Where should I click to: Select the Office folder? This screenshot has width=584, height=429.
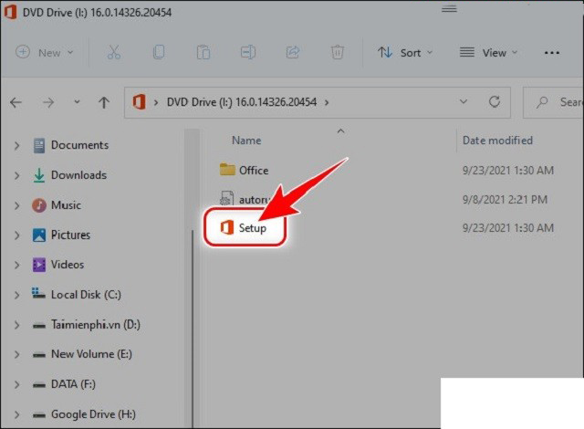click(253, 170)
